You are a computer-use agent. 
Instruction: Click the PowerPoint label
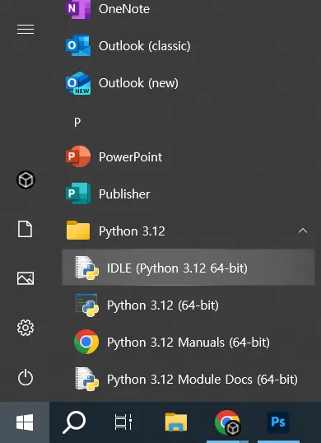[130, 156]
